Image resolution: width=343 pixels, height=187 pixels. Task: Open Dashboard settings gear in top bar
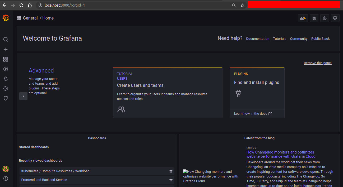coord(325,18)
